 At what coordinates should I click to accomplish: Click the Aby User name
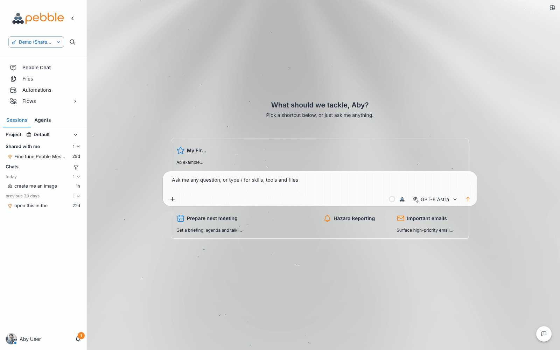pos(30,339)
